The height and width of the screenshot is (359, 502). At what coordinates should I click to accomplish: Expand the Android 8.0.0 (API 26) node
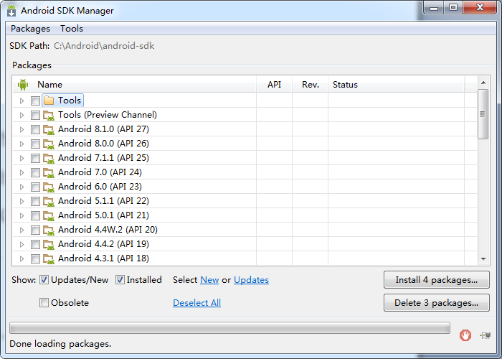click(22, 144)
